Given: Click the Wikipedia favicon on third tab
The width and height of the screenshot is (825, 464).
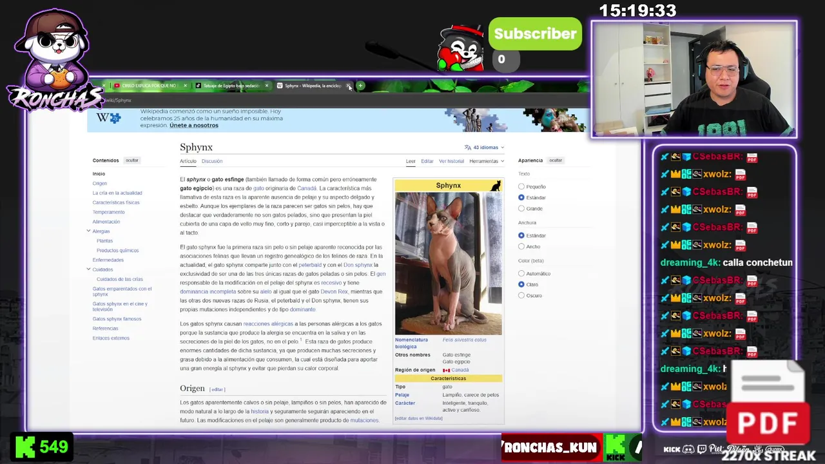Looking at the screenshot, I should (280, 86).
